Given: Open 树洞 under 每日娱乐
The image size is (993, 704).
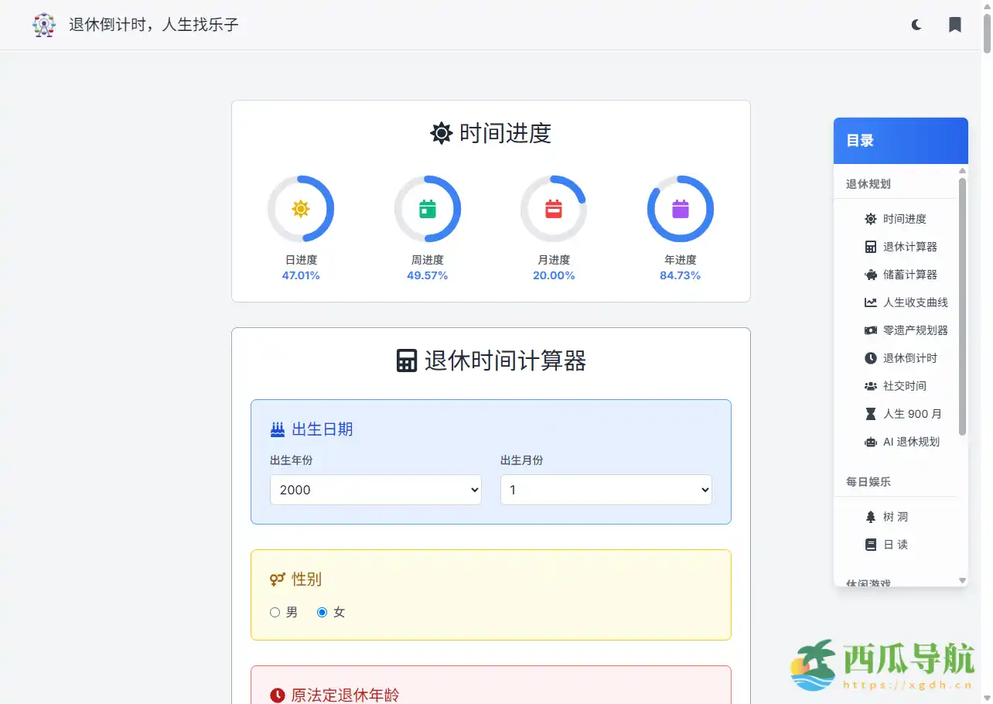Looking at the screenshot, I should click(888, 516).
